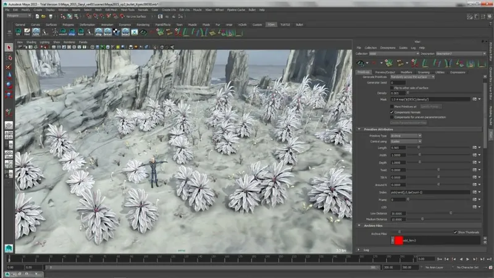Image resolution: width=494 pixels, height=278 pixels.
Task: Open the dropdown arrow beside the Mask field
Action: (x=480, y=99)
